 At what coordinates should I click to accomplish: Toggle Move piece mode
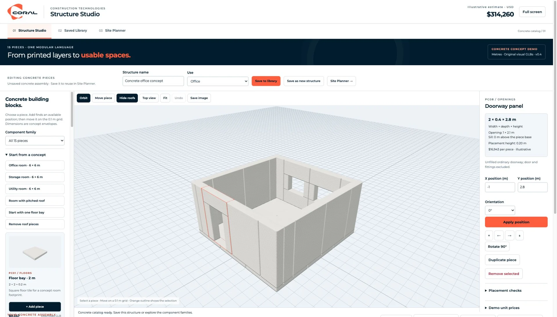tap(103, 98)
